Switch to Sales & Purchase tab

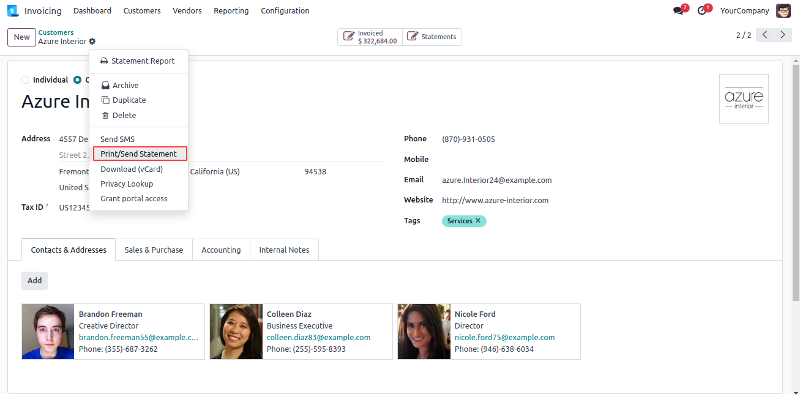[154, 250]
